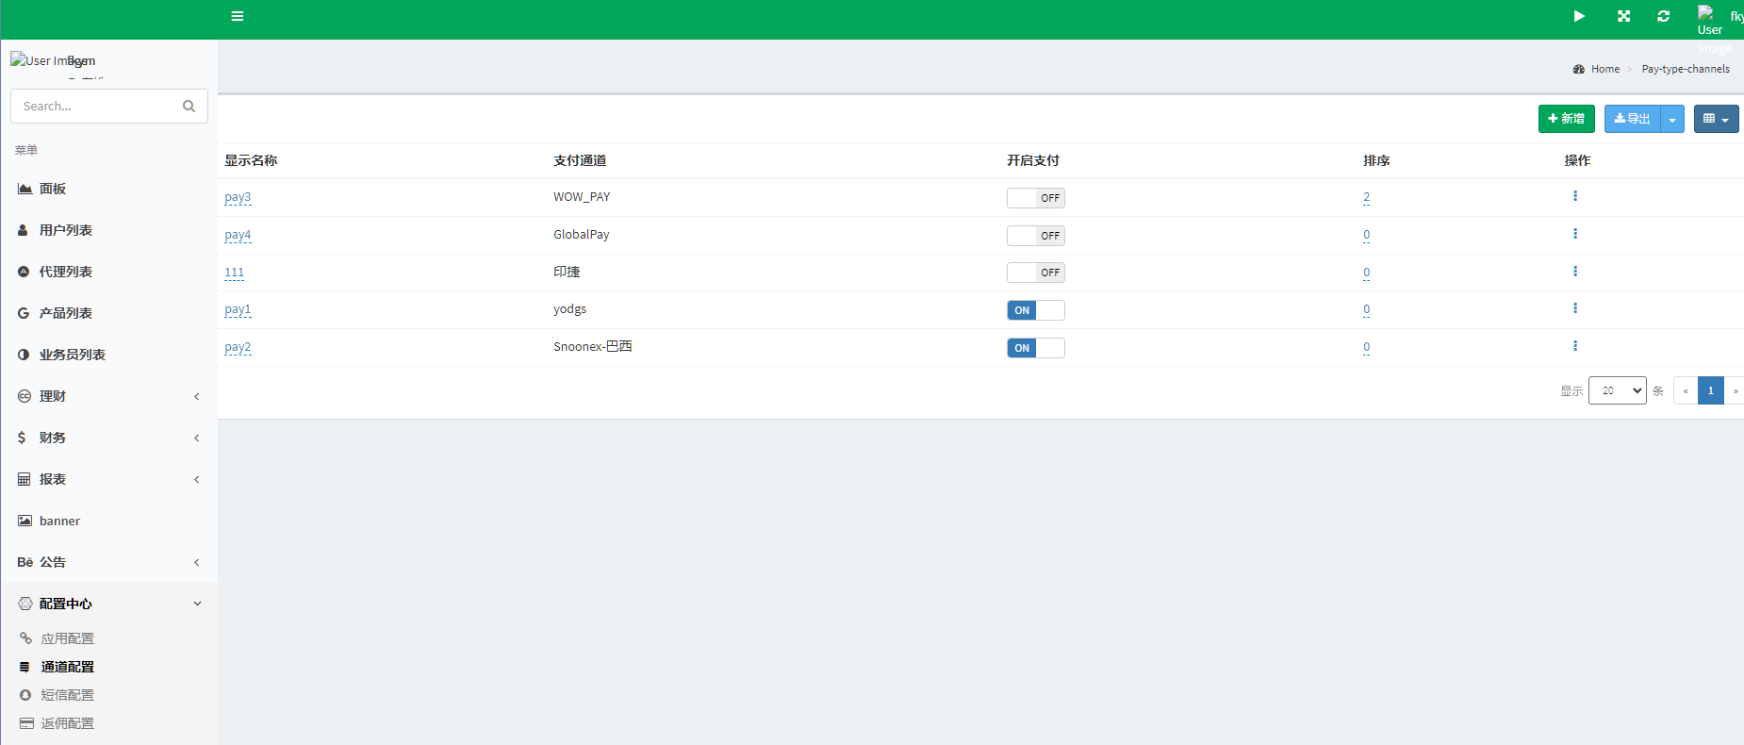This screenshot has height=745, width=1744.
Task: Click the search magnifier icon in sidebar
Action: (x=189, y=107)
